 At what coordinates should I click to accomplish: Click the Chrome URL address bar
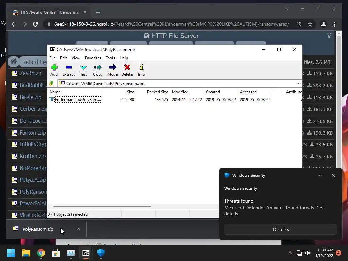coord(171,24)
